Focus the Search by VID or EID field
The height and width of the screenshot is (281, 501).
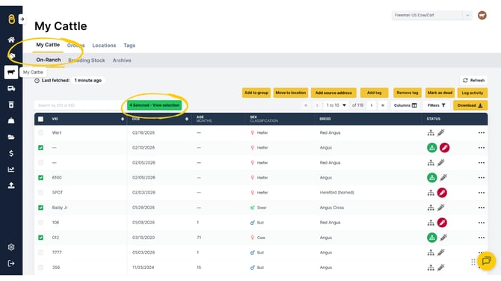[x=79, y=105]
